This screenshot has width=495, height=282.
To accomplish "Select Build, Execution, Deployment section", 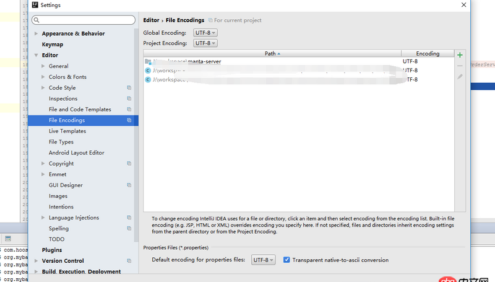I will (81, 271).
